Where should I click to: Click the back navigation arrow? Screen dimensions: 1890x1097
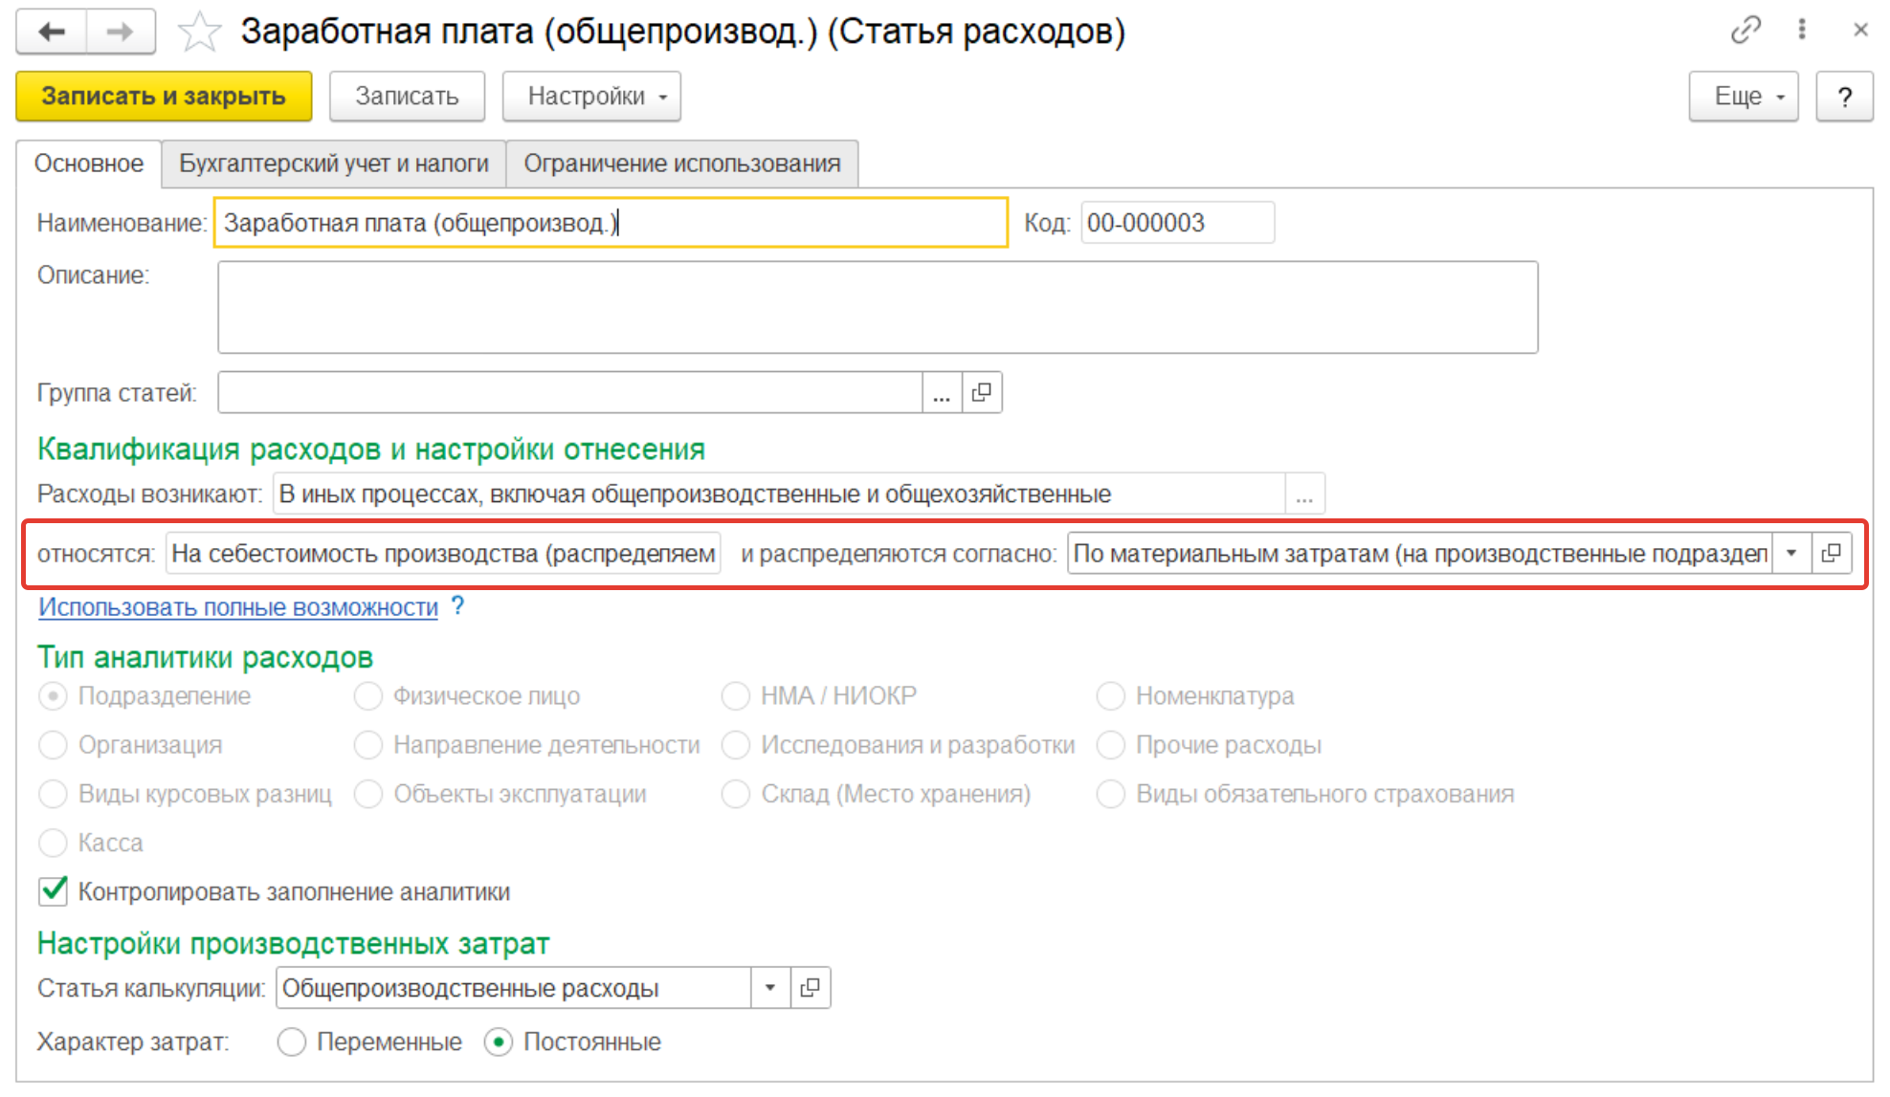pyautogui.click(x=52, y=33)
